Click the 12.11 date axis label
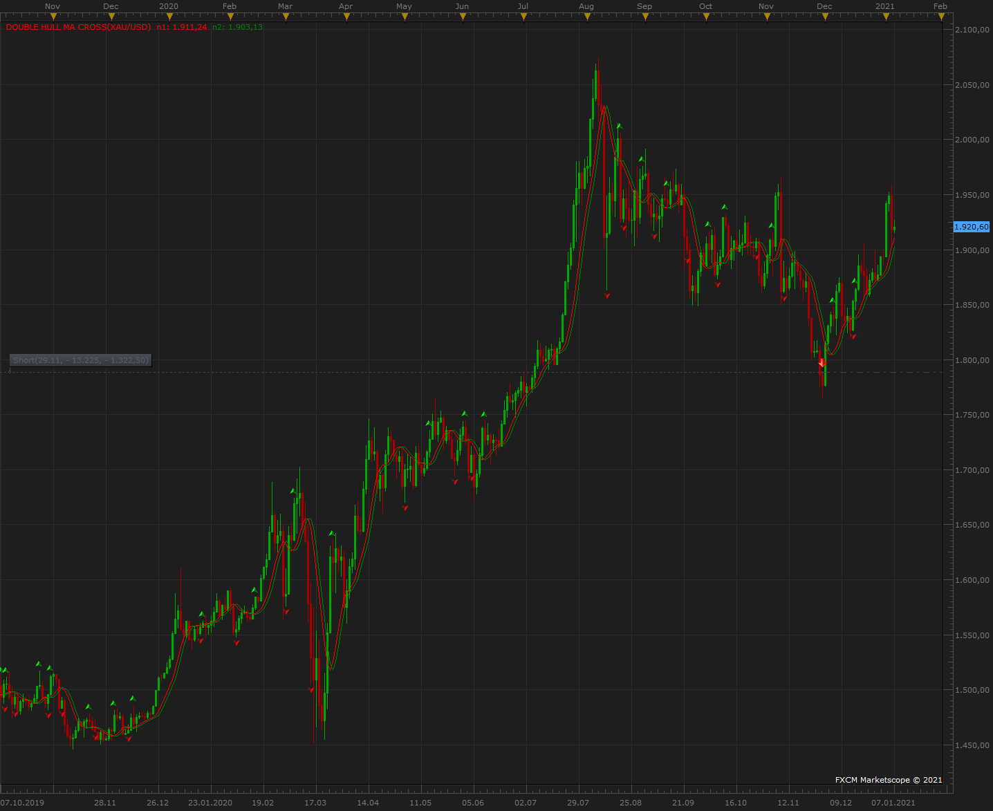The image size is (993, 811). [788, 803]
